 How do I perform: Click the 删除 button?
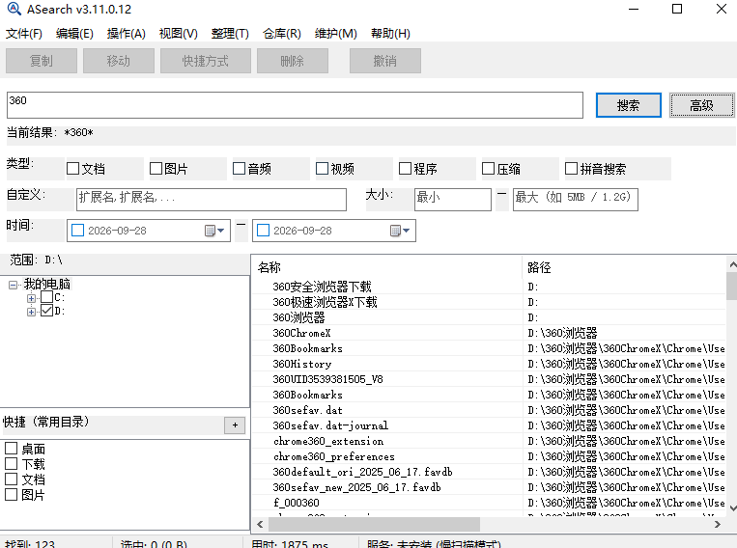293,61
